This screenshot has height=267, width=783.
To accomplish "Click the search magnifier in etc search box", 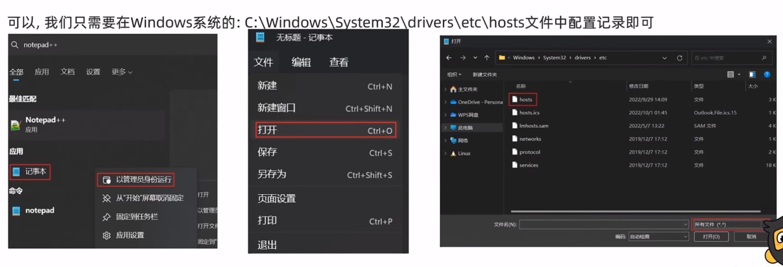I will pos(764,58).
